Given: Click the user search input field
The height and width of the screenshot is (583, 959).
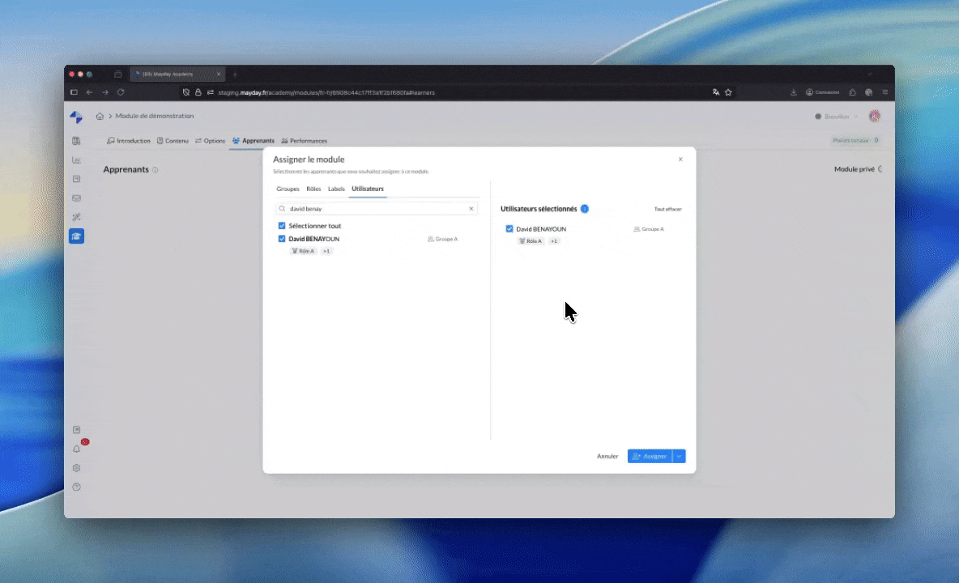Looking at the screenshot, I should pos(377,209).
